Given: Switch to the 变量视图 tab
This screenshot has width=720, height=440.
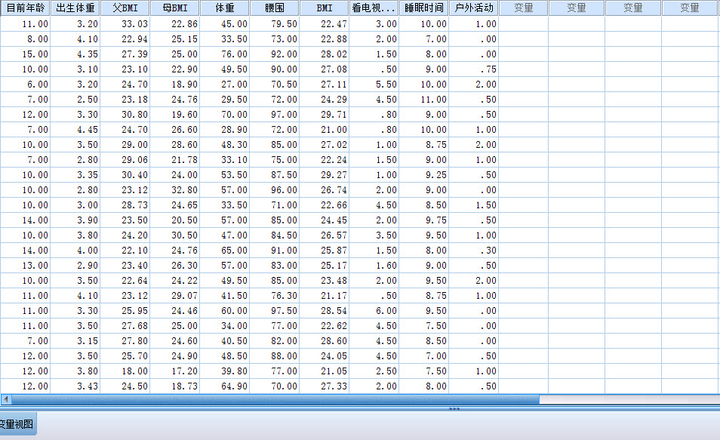Looking at the screenshot, I should (x=17, y=424).
